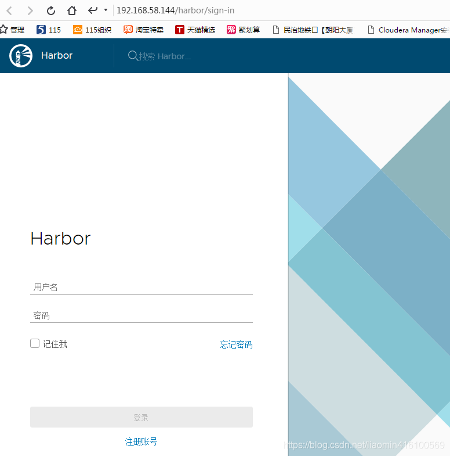Open the 115 bookmark icon

pyautogui.click(x=41, y=30)
